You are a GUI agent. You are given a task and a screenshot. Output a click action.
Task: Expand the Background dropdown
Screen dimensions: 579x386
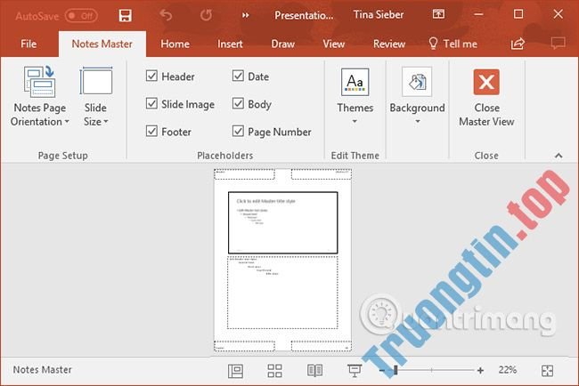(x=417, y=98)
